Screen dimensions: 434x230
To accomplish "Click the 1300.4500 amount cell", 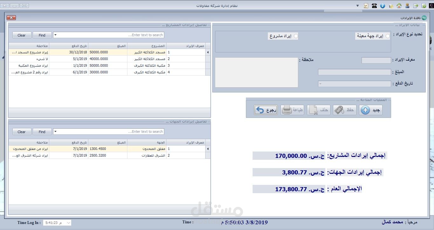I will point(108,149).
